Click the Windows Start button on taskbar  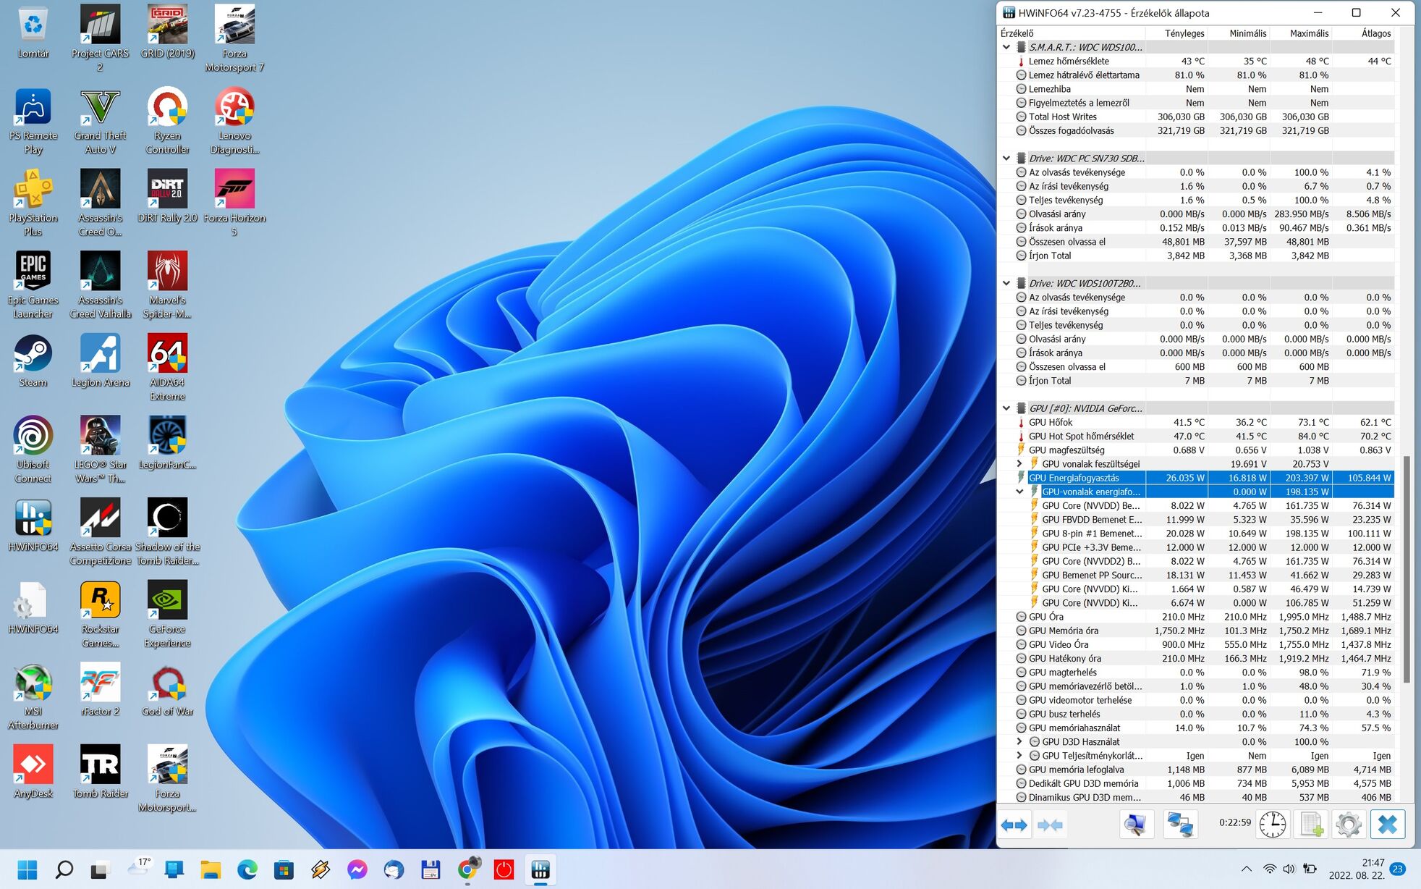27,869
